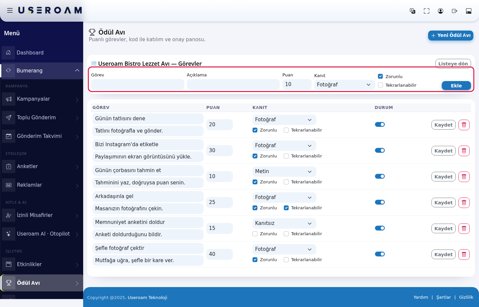The width and height of the screenshot is (479, 307).
Task: Click the Useroam AI sparkle icon
Action: [x=9, y=234]
